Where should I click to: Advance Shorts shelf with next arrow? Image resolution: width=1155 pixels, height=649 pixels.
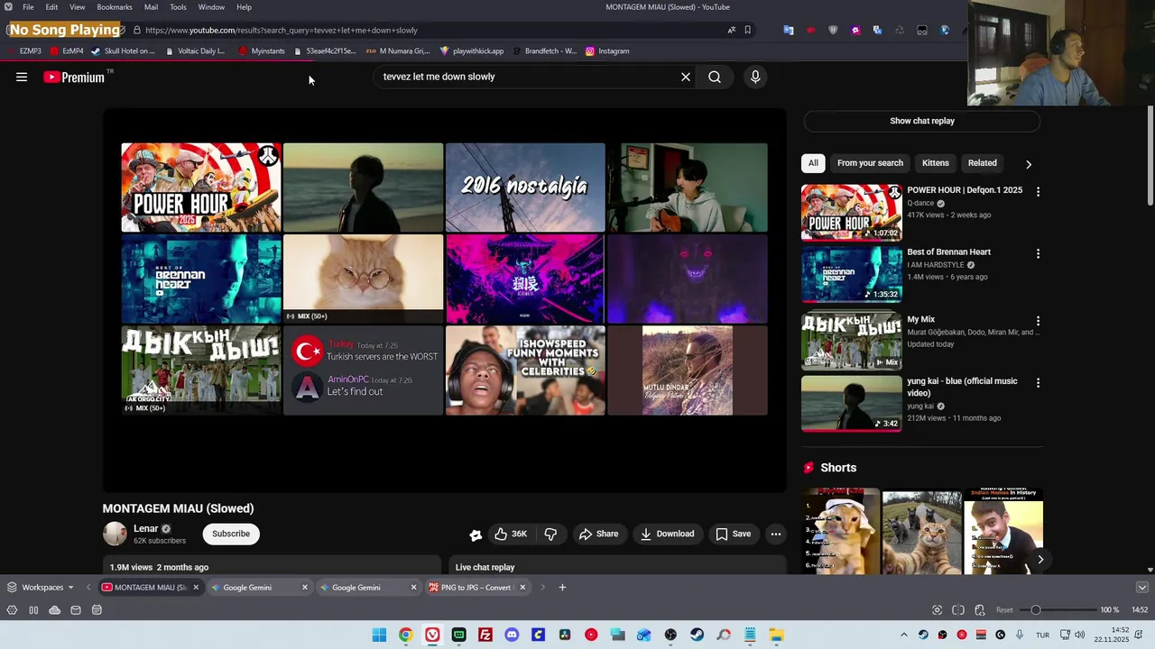1039,560
